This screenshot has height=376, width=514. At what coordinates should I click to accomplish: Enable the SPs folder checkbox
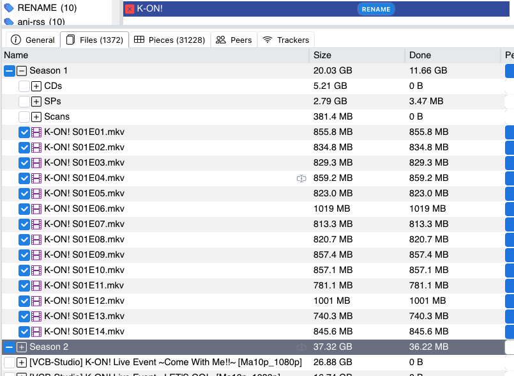click(x=24, y=102)
